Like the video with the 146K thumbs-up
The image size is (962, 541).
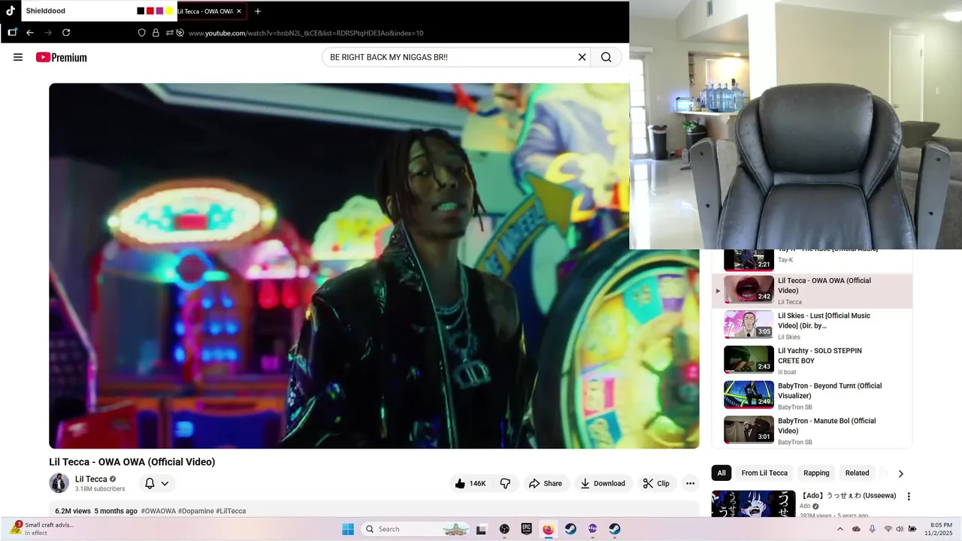tap(470, 483)
